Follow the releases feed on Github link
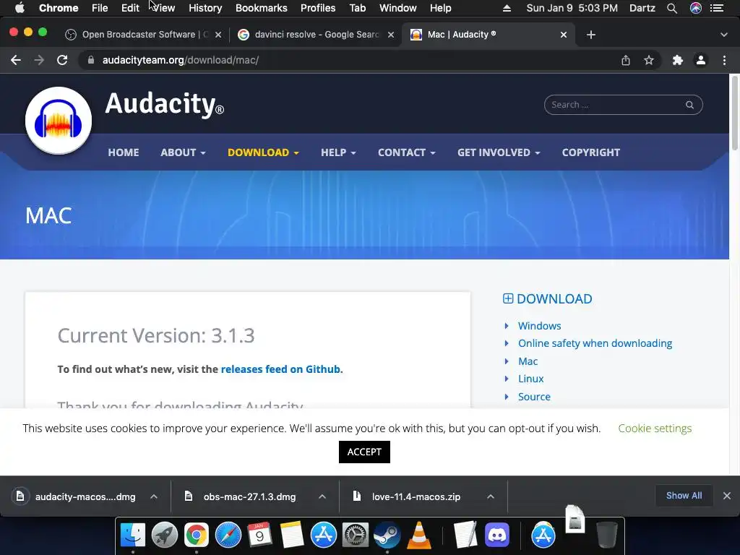The image size is (740, 555). pyautogui.click(x=280, y=369)
